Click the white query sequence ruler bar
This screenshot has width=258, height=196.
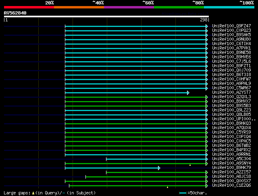coord(106,17)
